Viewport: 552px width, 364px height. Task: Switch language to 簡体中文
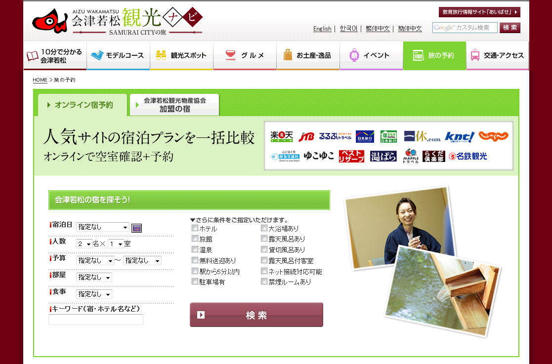(x=410, y=29)
